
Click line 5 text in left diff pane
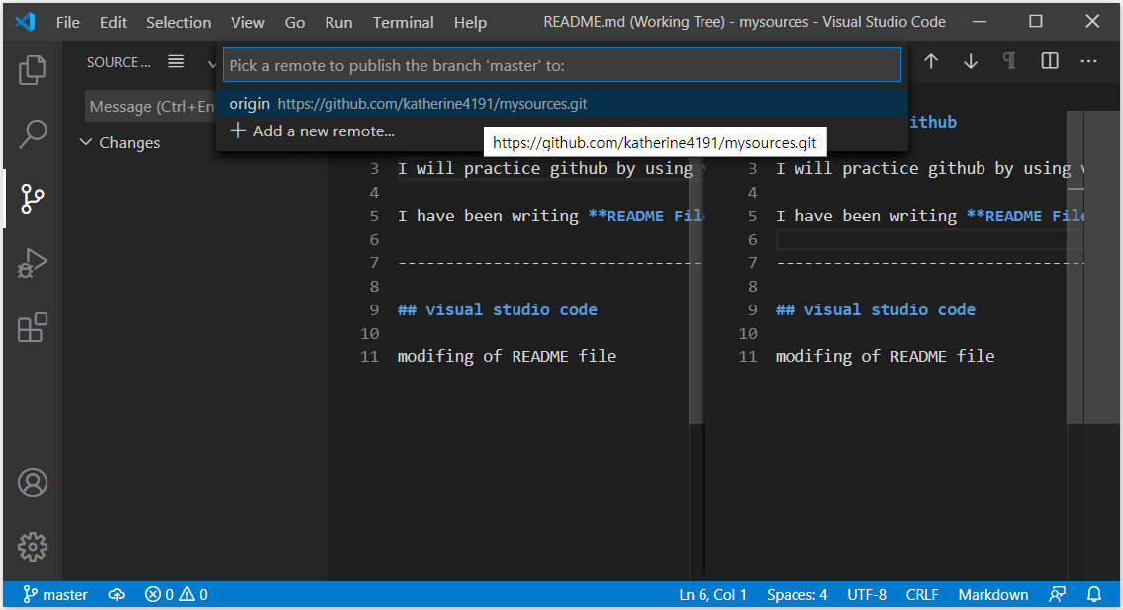[x=551, y=217]
